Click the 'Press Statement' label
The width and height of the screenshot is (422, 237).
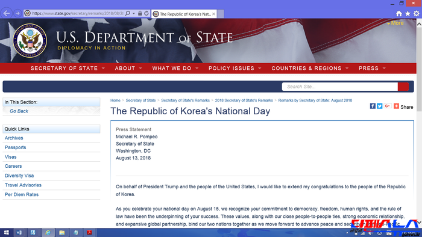[x=133, y=129]
